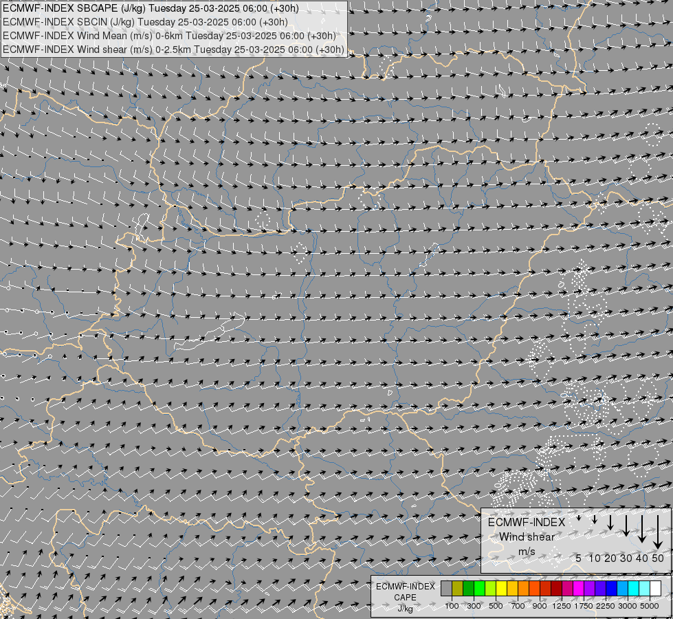This screenshot has height=619, width=673.
Task: Select the Wind shear 0-2.5km title line
Action: [x=173, y=50]
